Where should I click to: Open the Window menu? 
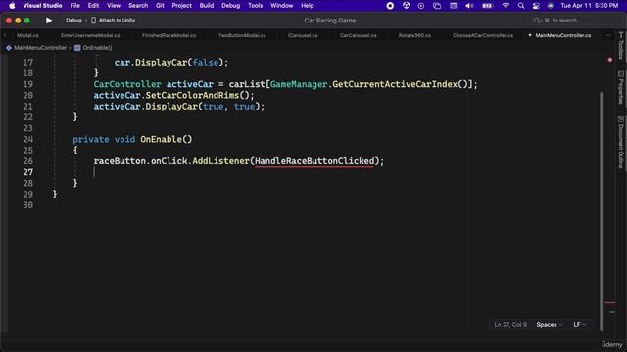pyautogui.click(x=281, y=6)
